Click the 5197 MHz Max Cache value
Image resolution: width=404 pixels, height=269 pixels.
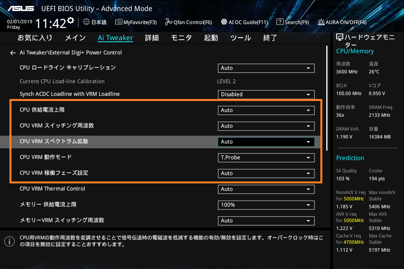(x=379, y=250)
